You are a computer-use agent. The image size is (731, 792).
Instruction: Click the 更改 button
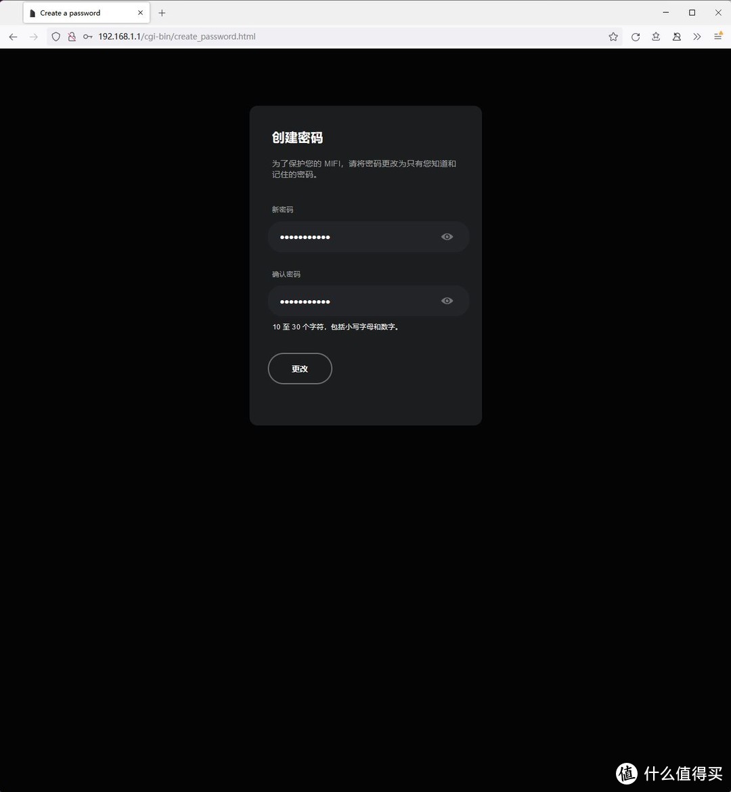point(300,369)
